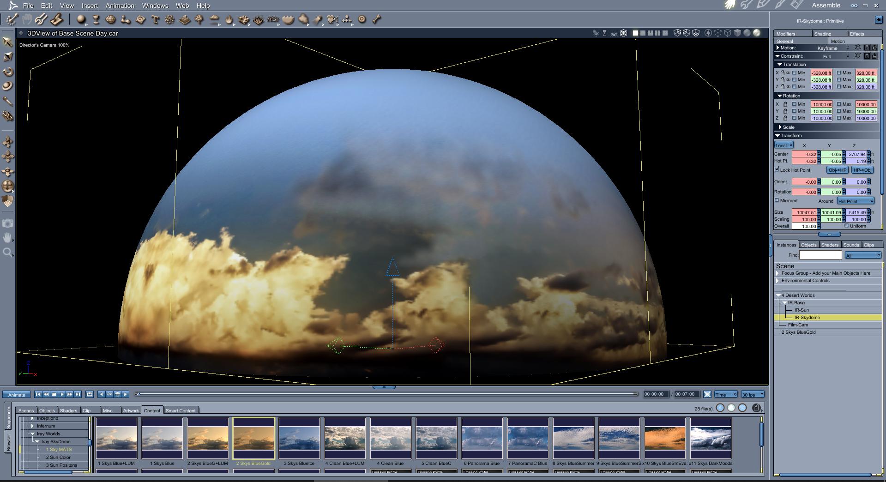Open the Texture room brush icon
Viewport: 886px width, 482px height.
(x=780, y=5)
